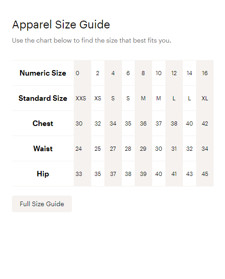Select the Numeric Size row header
Viewport: 225px width, 279px height.
pos(43,73)
